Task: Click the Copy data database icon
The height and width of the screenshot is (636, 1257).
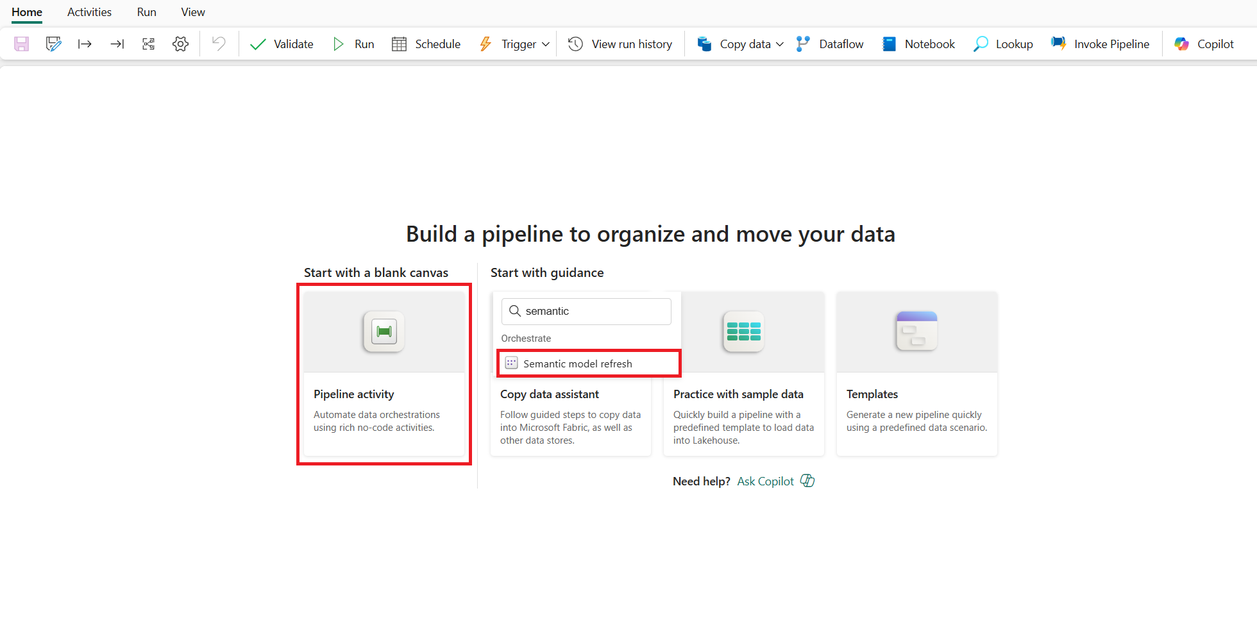Action: [704, 44]
